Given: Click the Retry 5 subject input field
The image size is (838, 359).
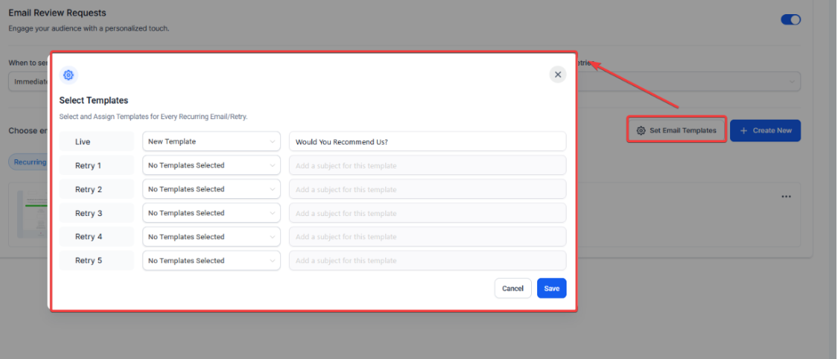Looking at the screenshot, I should coord(427,261).
